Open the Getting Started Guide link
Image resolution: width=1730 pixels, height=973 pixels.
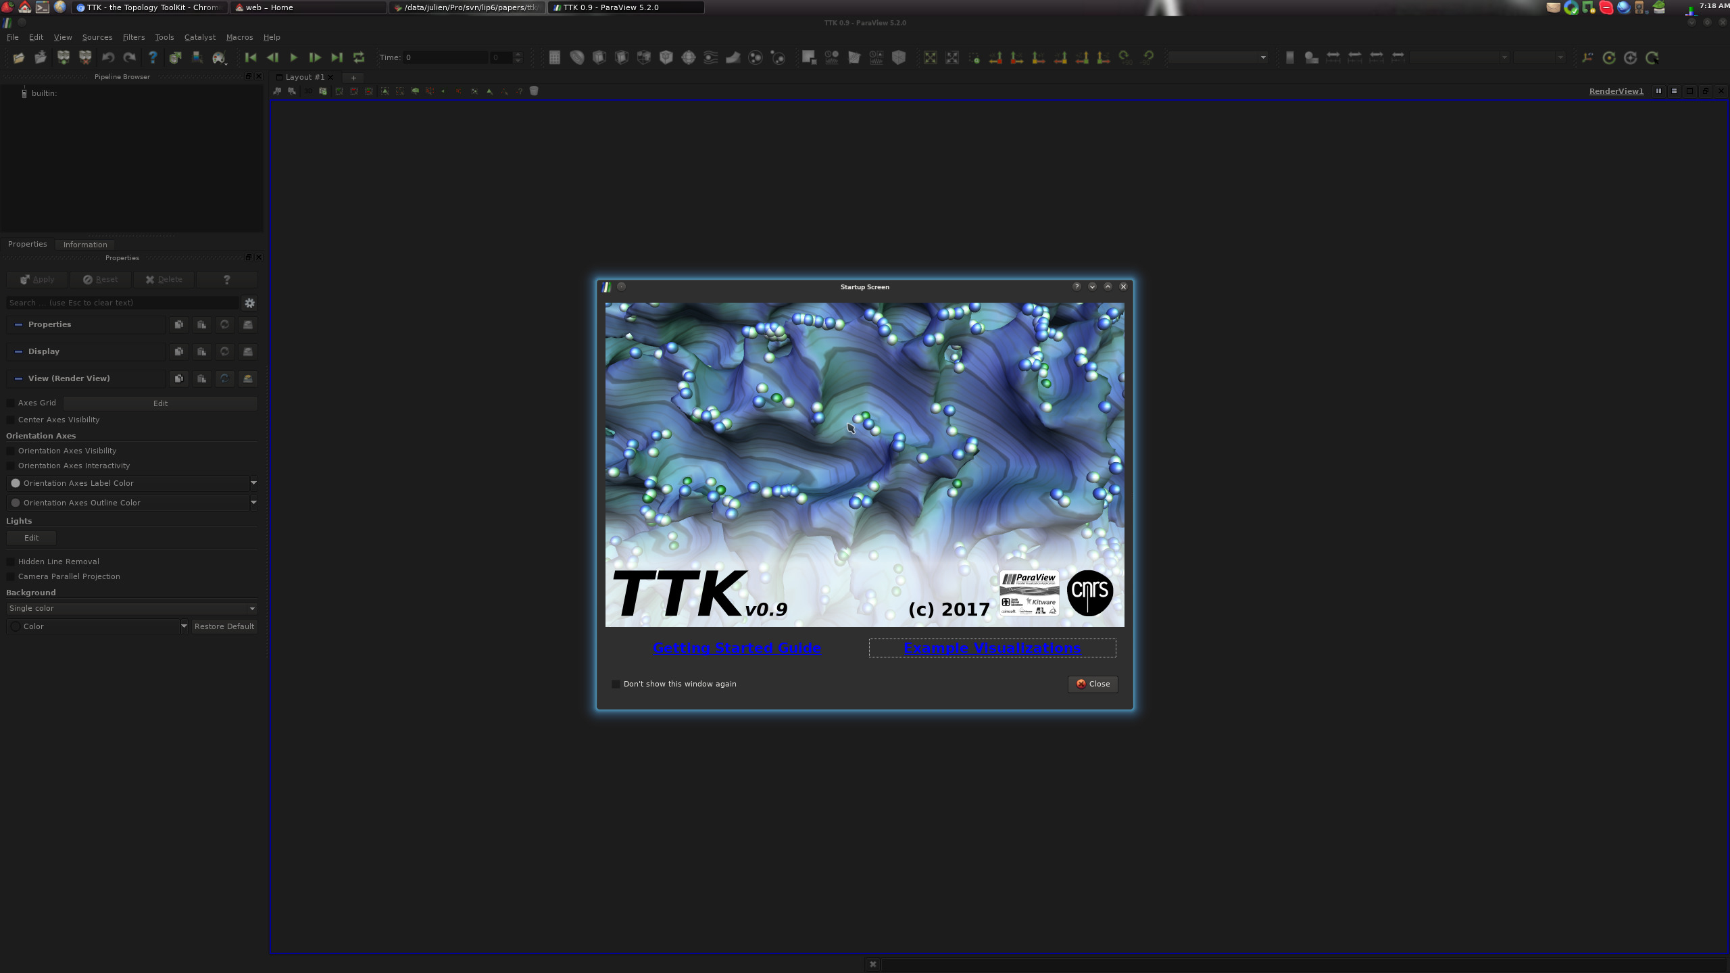tap(737, 647)
